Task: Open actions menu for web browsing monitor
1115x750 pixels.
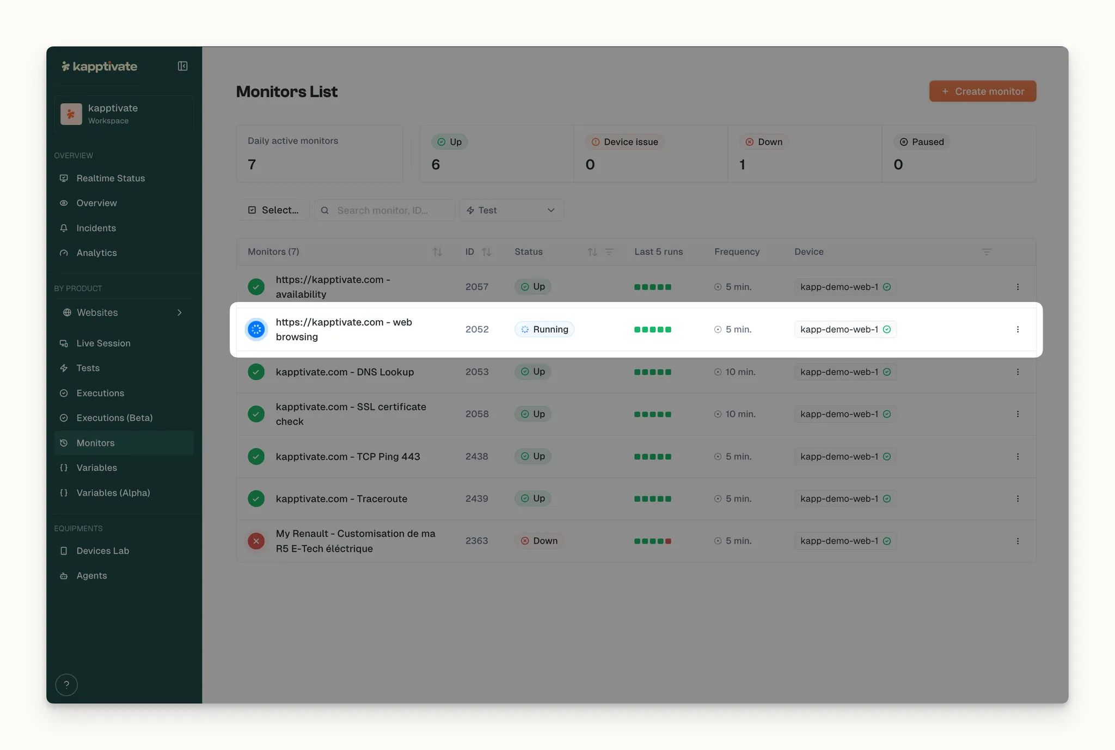Action: pyautogui.click(x=1018, y=329)
